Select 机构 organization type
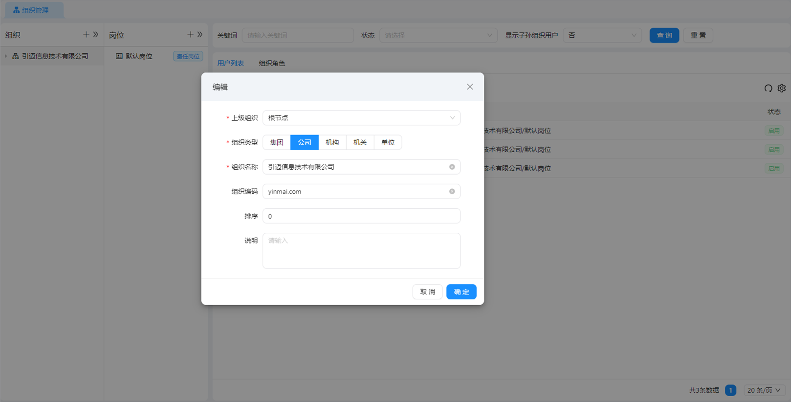The height and width of the screenshot is (402, 791). [x=332, y=142]
